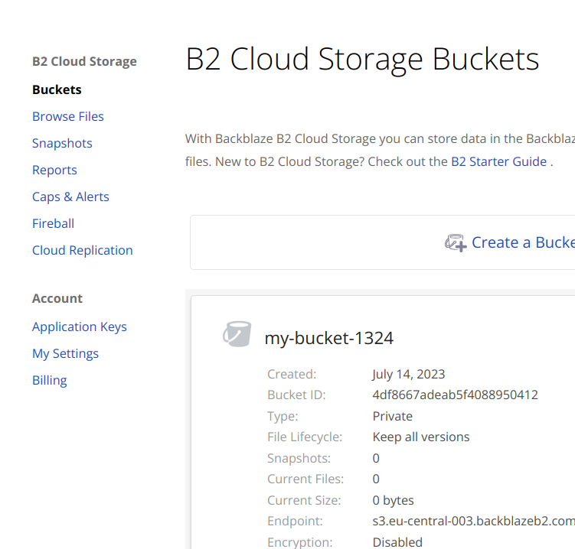This screenshot has width=575, height=549.
Task: Follow the B2 Starter Guide link
Action: 498,161
